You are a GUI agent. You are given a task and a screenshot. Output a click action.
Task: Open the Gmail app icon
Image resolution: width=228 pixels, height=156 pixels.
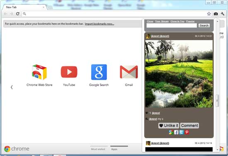click(x=129, y=72)
